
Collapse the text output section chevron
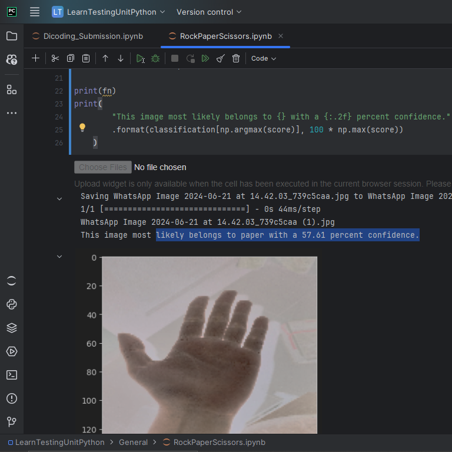point(59,199)
